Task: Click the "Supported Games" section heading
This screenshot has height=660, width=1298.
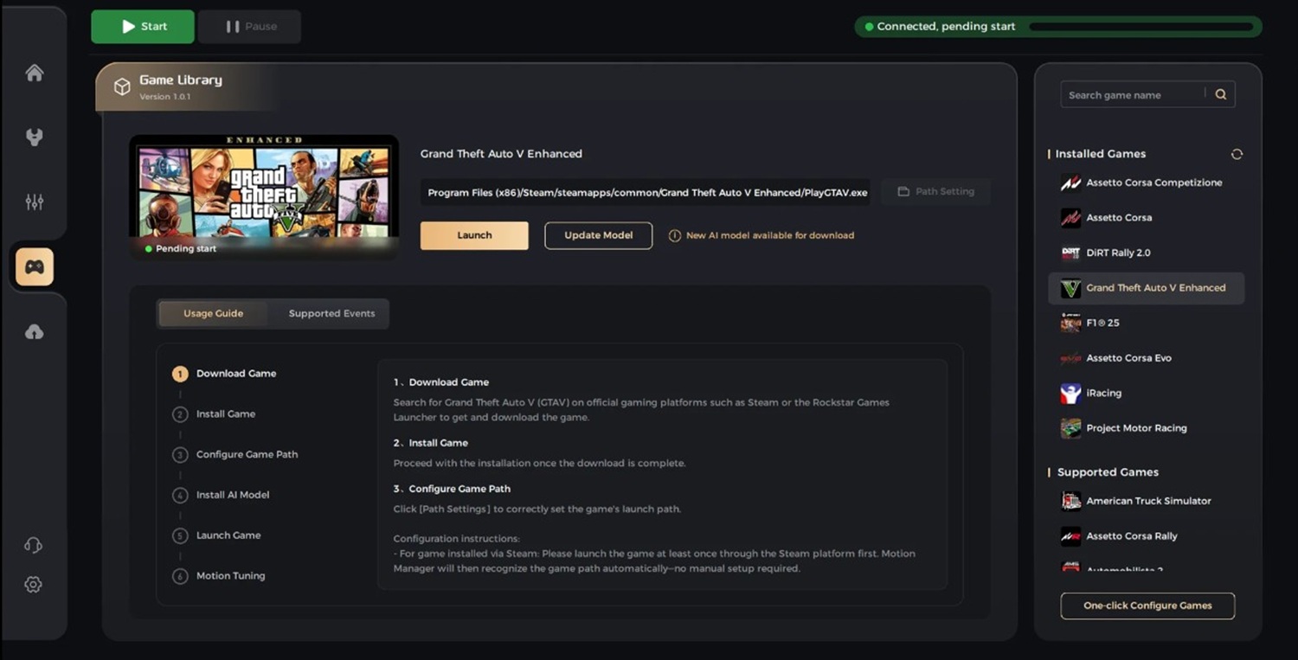Action: [1108, 472]
